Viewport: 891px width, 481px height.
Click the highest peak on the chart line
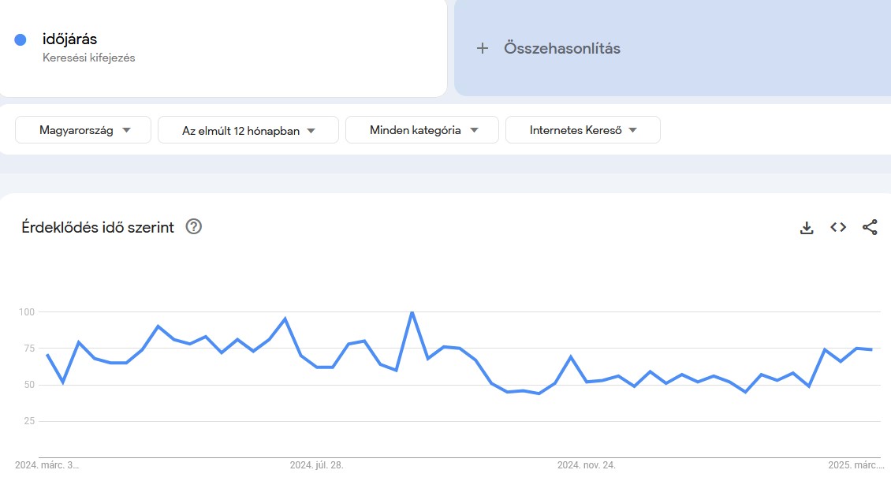412,312
